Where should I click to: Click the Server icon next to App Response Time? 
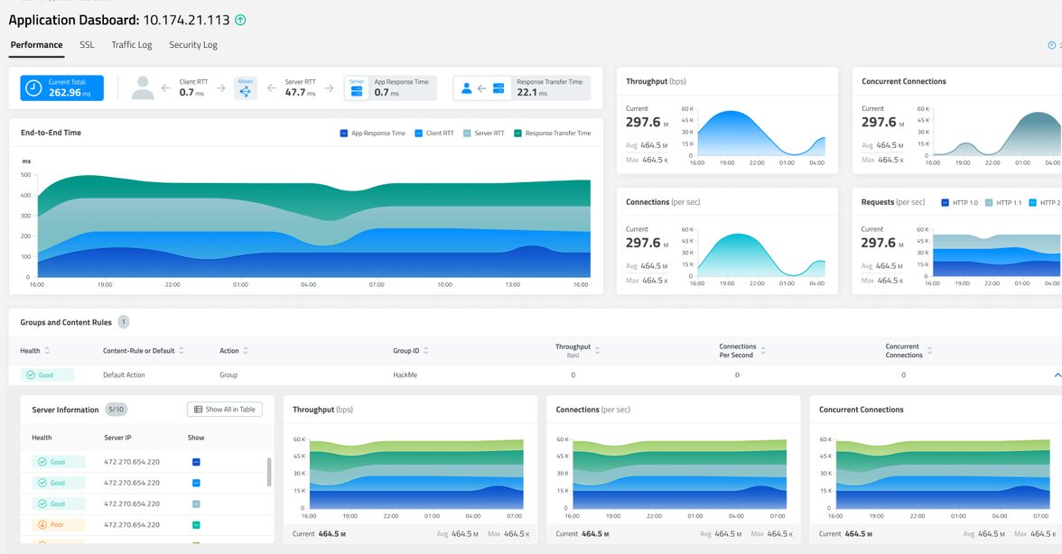[357, 88]
